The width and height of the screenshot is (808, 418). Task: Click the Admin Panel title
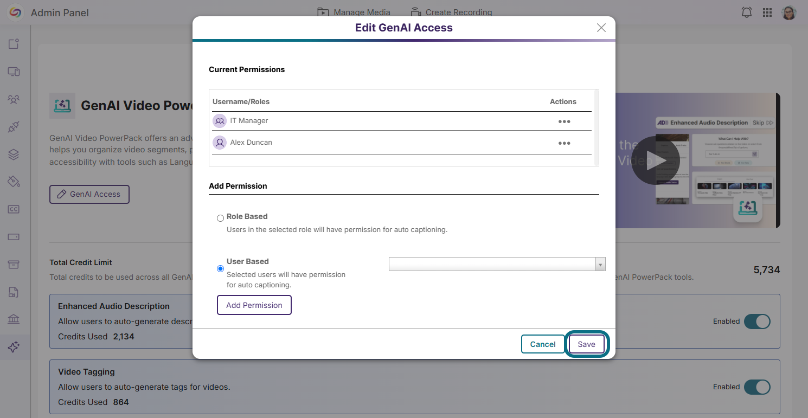[x=60, y=12]
